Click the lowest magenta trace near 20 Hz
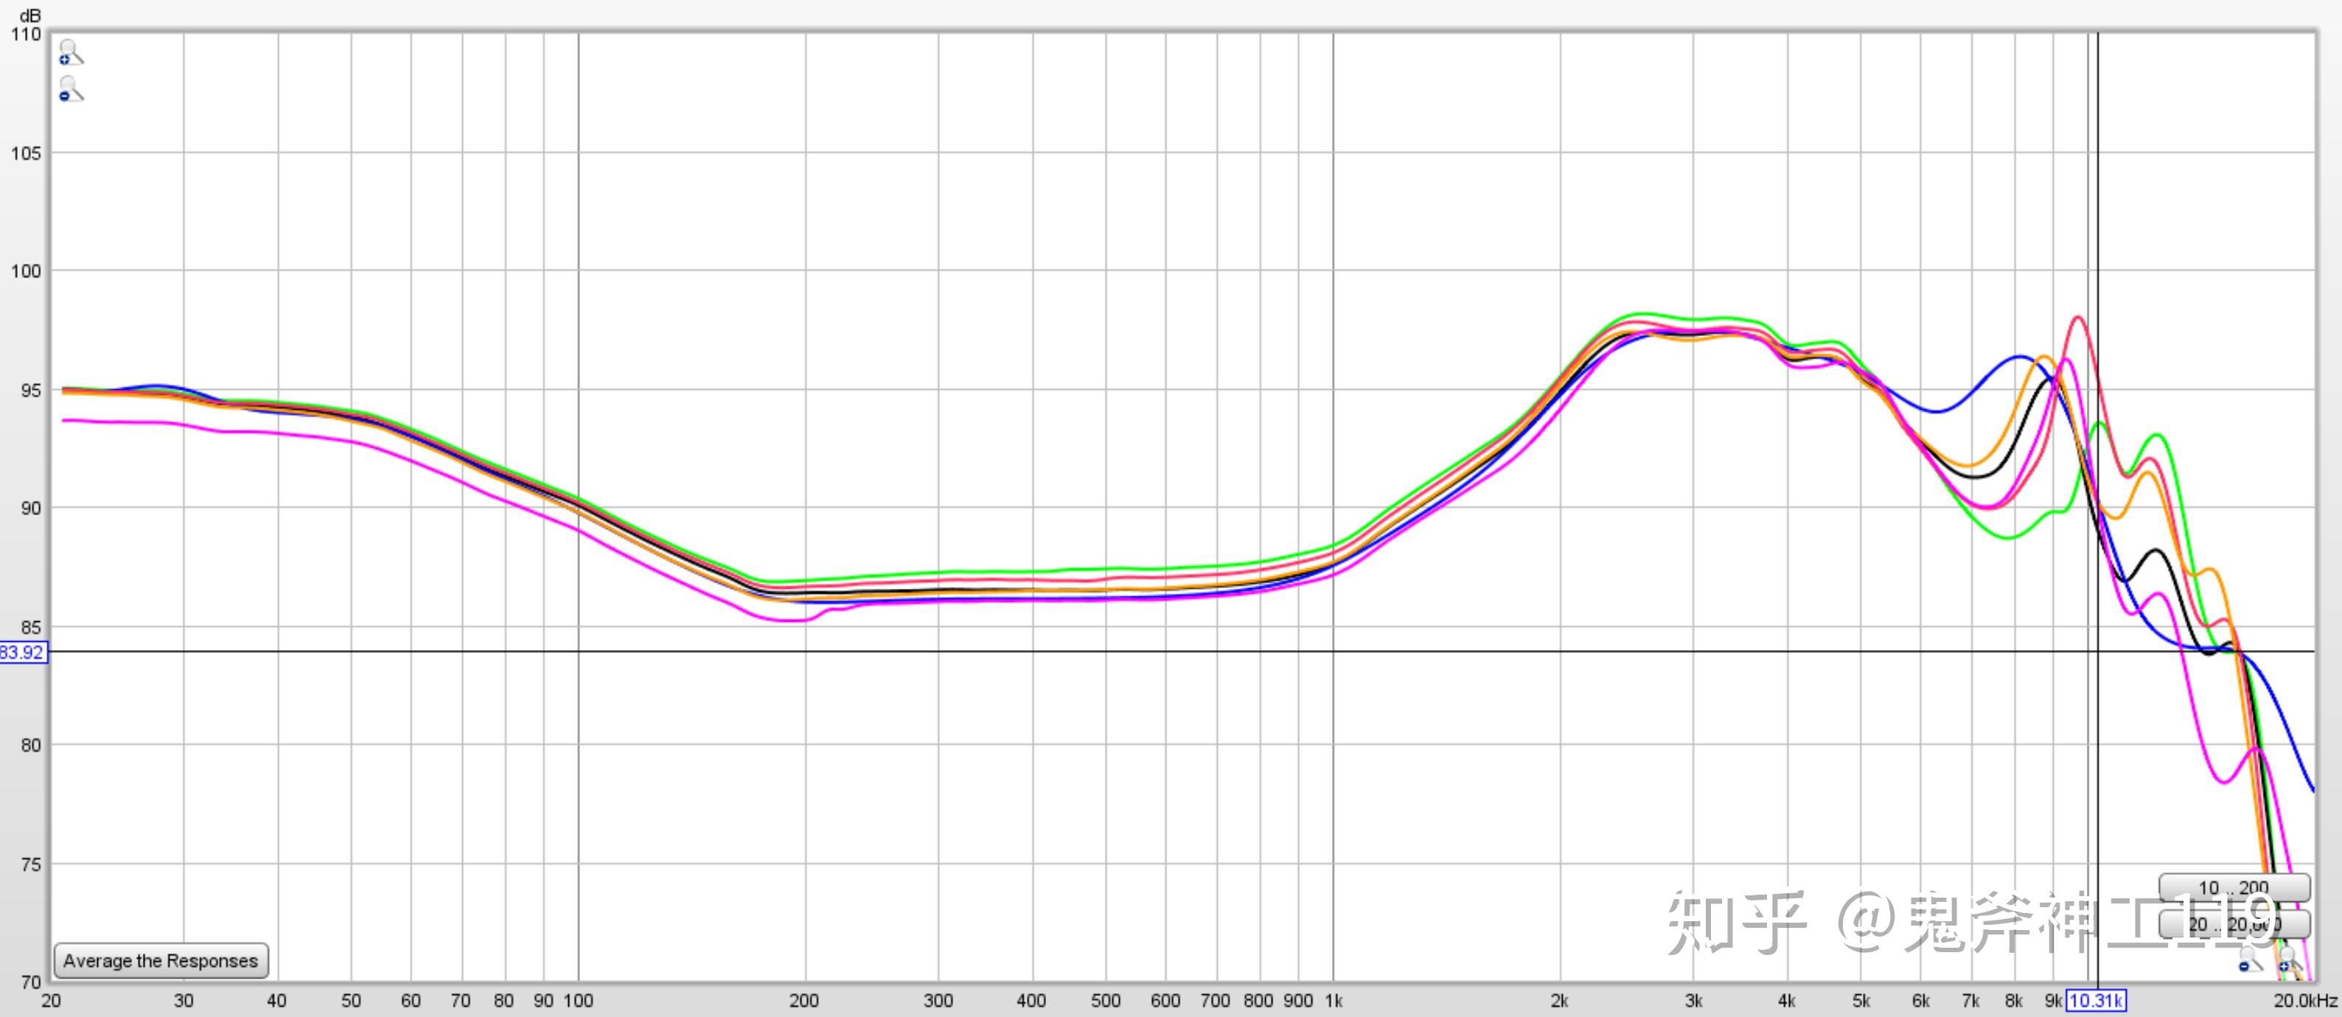2342x1017 pixels. click(73, 421)
